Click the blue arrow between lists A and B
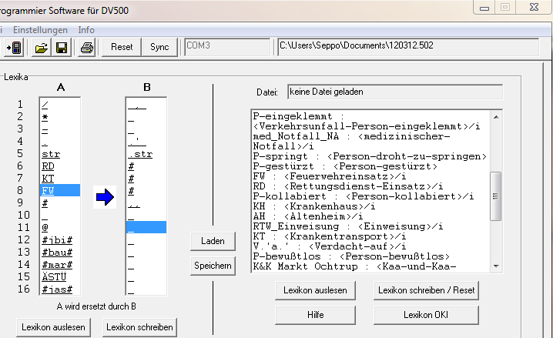The width and height of the screenshot is (553, 338). (x=104, y=198)
